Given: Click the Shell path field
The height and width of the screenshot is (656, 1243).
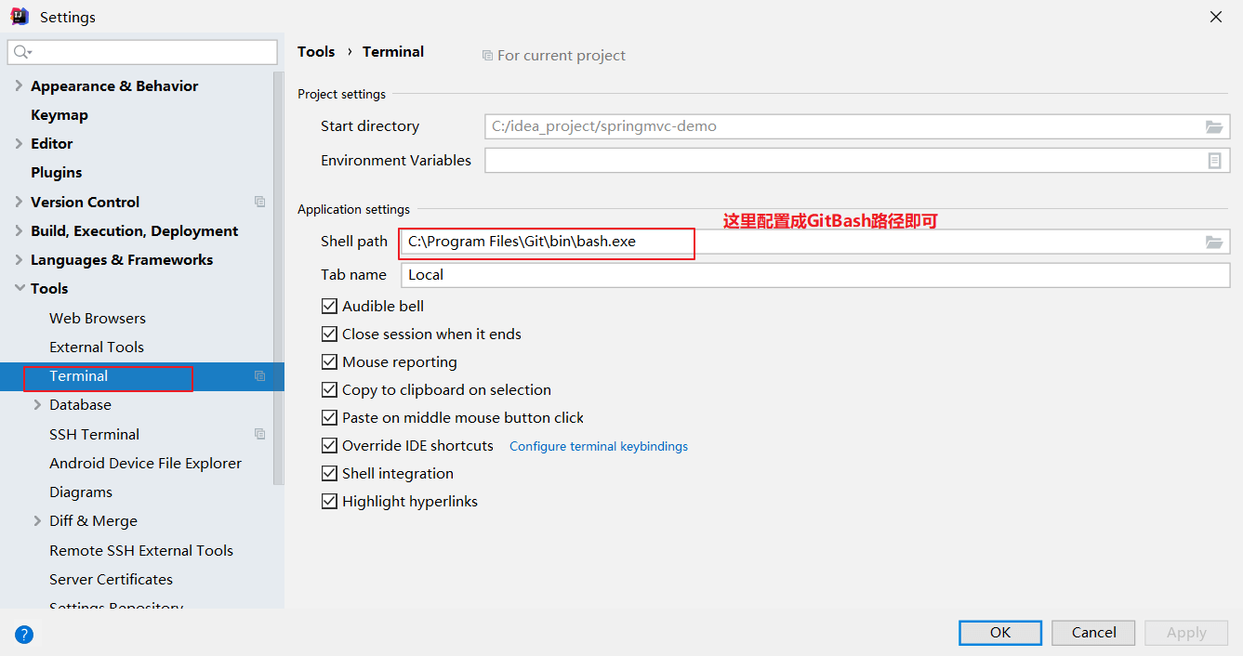Looking at the screenshot, I should (x=815, y=242).
